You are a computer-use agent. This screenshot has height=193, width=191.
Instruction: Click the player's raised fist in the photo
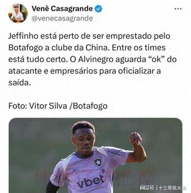pos(136,138)
